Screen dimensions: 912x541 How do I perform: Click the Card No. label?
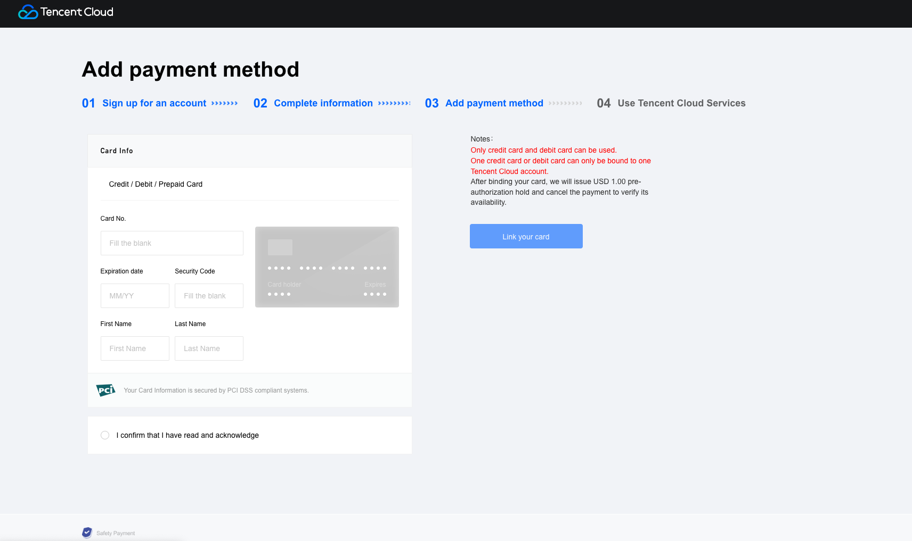[113, 219]
